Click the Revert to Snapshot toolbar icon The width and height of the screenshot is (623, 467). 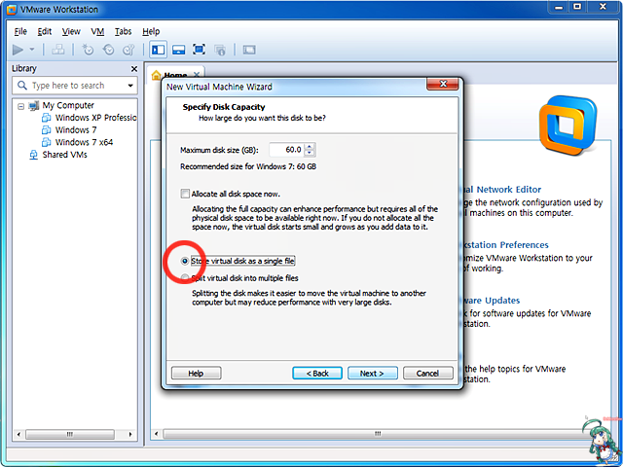[x=108, y=50]
